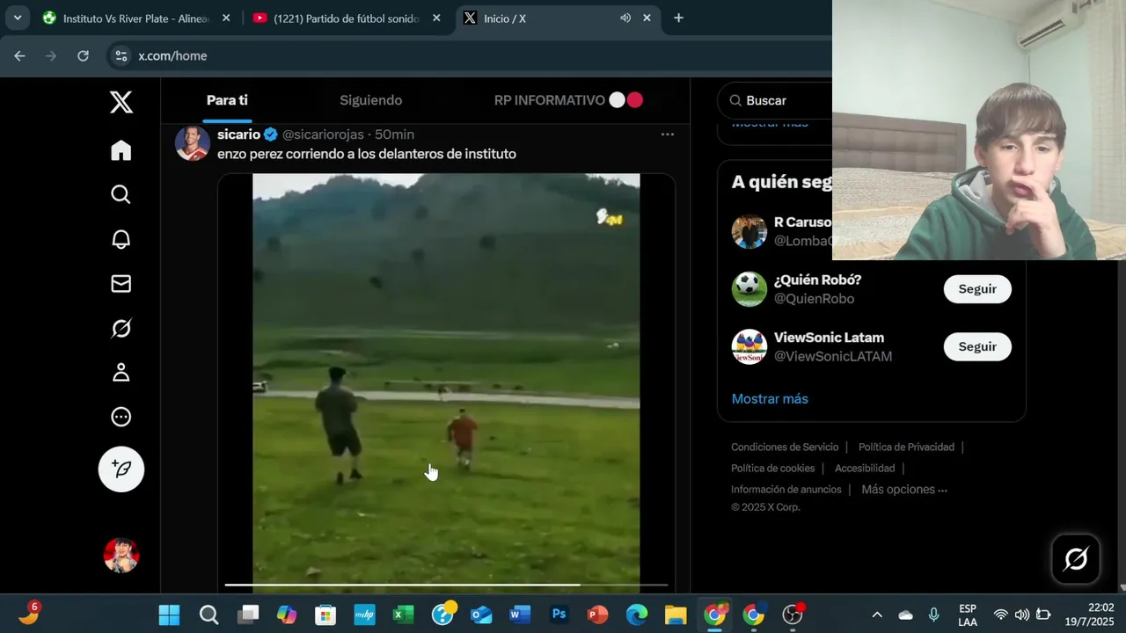Screen dimensions: 1126x633
Task: Open Accesibilidad footer link
Action: click(865, 469)
